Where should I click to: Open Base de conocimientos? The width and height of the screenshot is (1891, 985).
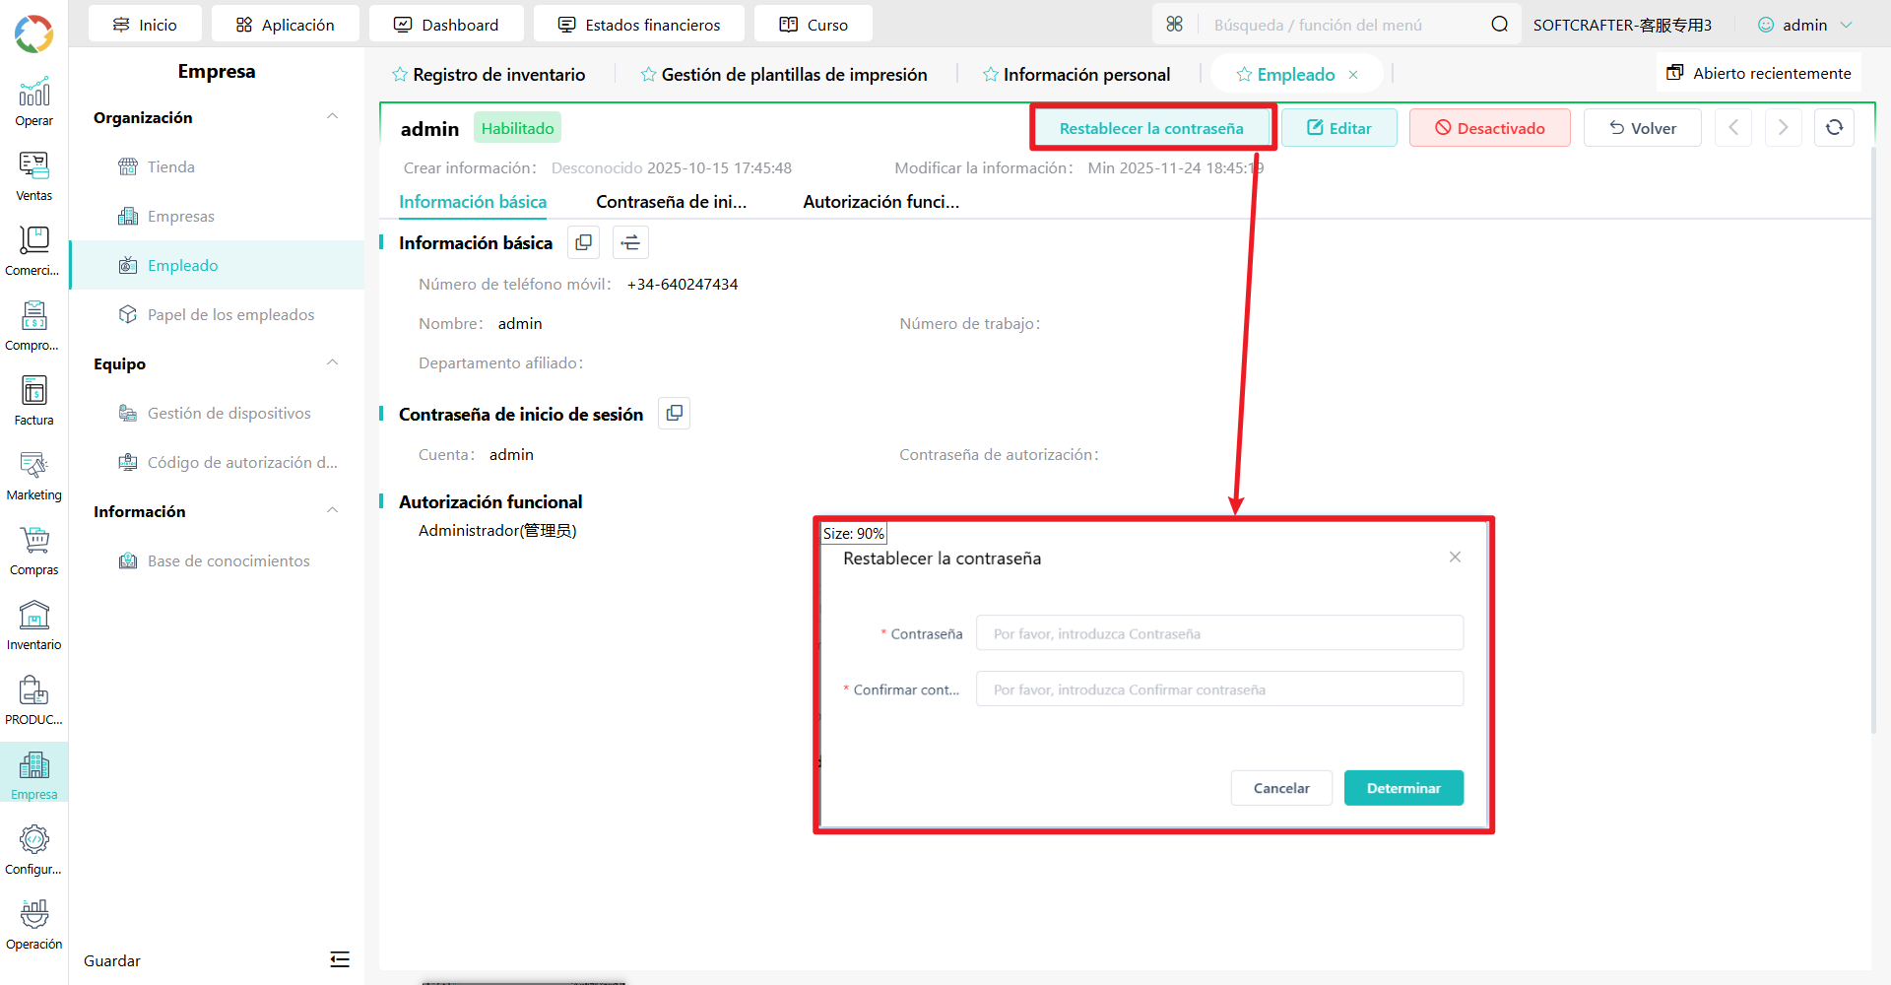pyautogui.click(x=217, y=560)
